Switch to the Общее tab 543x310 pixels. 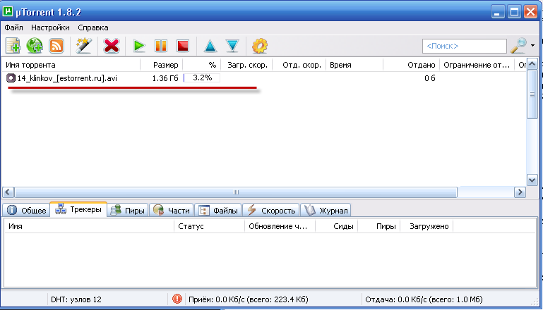coord(27,210)
